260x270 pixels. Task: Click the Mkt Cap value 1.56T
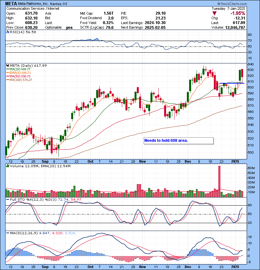coord(109,13)
